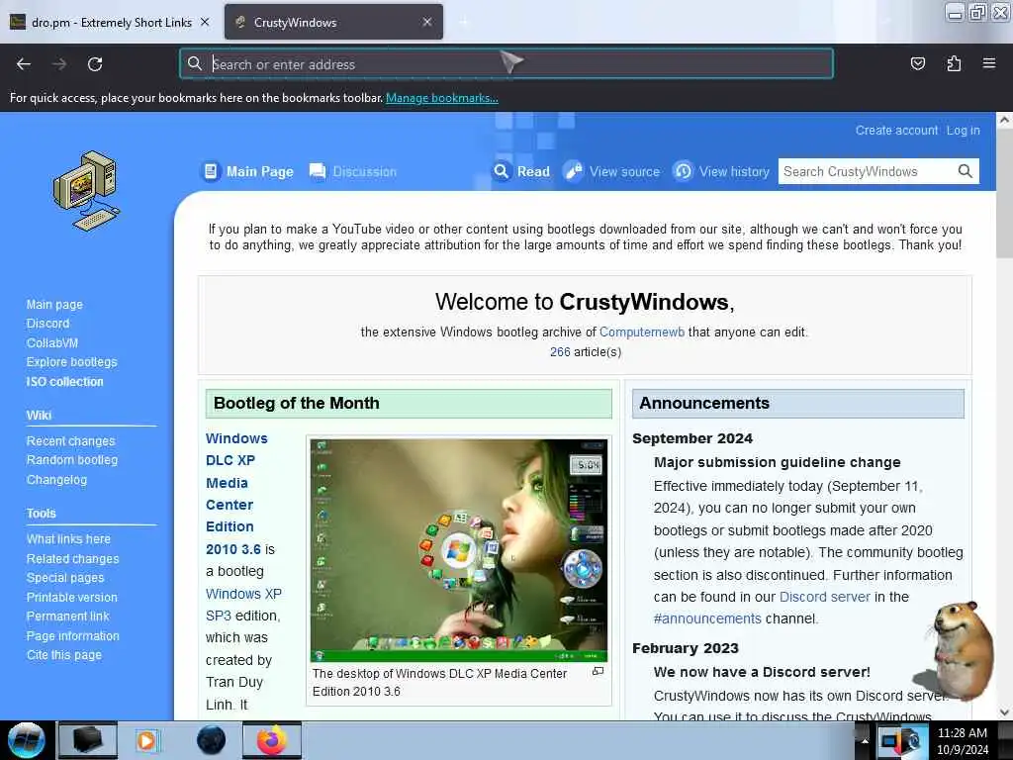Image resolution: width=1013 pixels, height=760 pixels.
Task: Click the 266 articles count link
Action: coord(560,351)
